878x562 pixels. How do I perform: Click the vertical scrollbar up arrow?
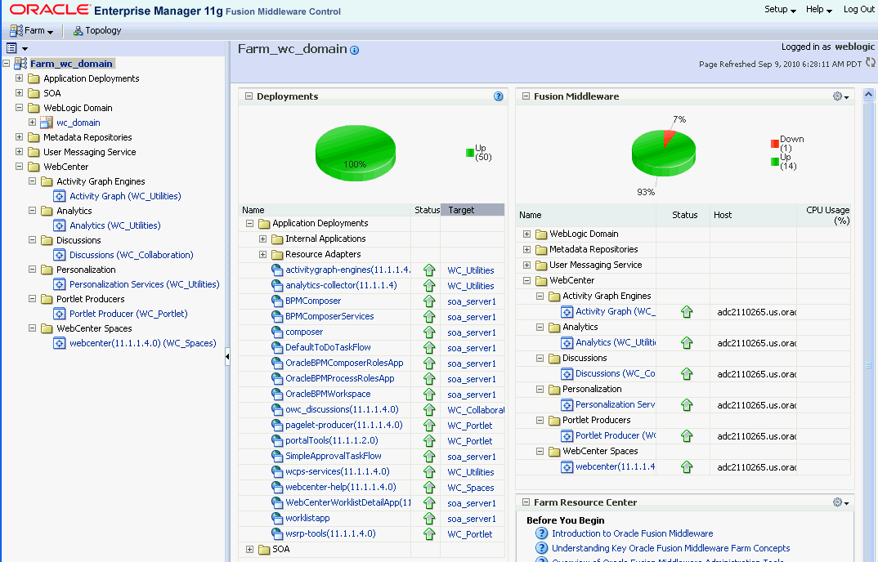[868, 95]
